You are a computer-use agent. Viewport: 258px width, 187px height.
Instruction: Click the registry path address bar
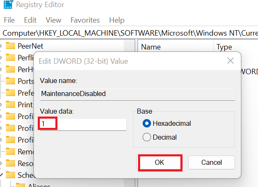coord(129,33)
